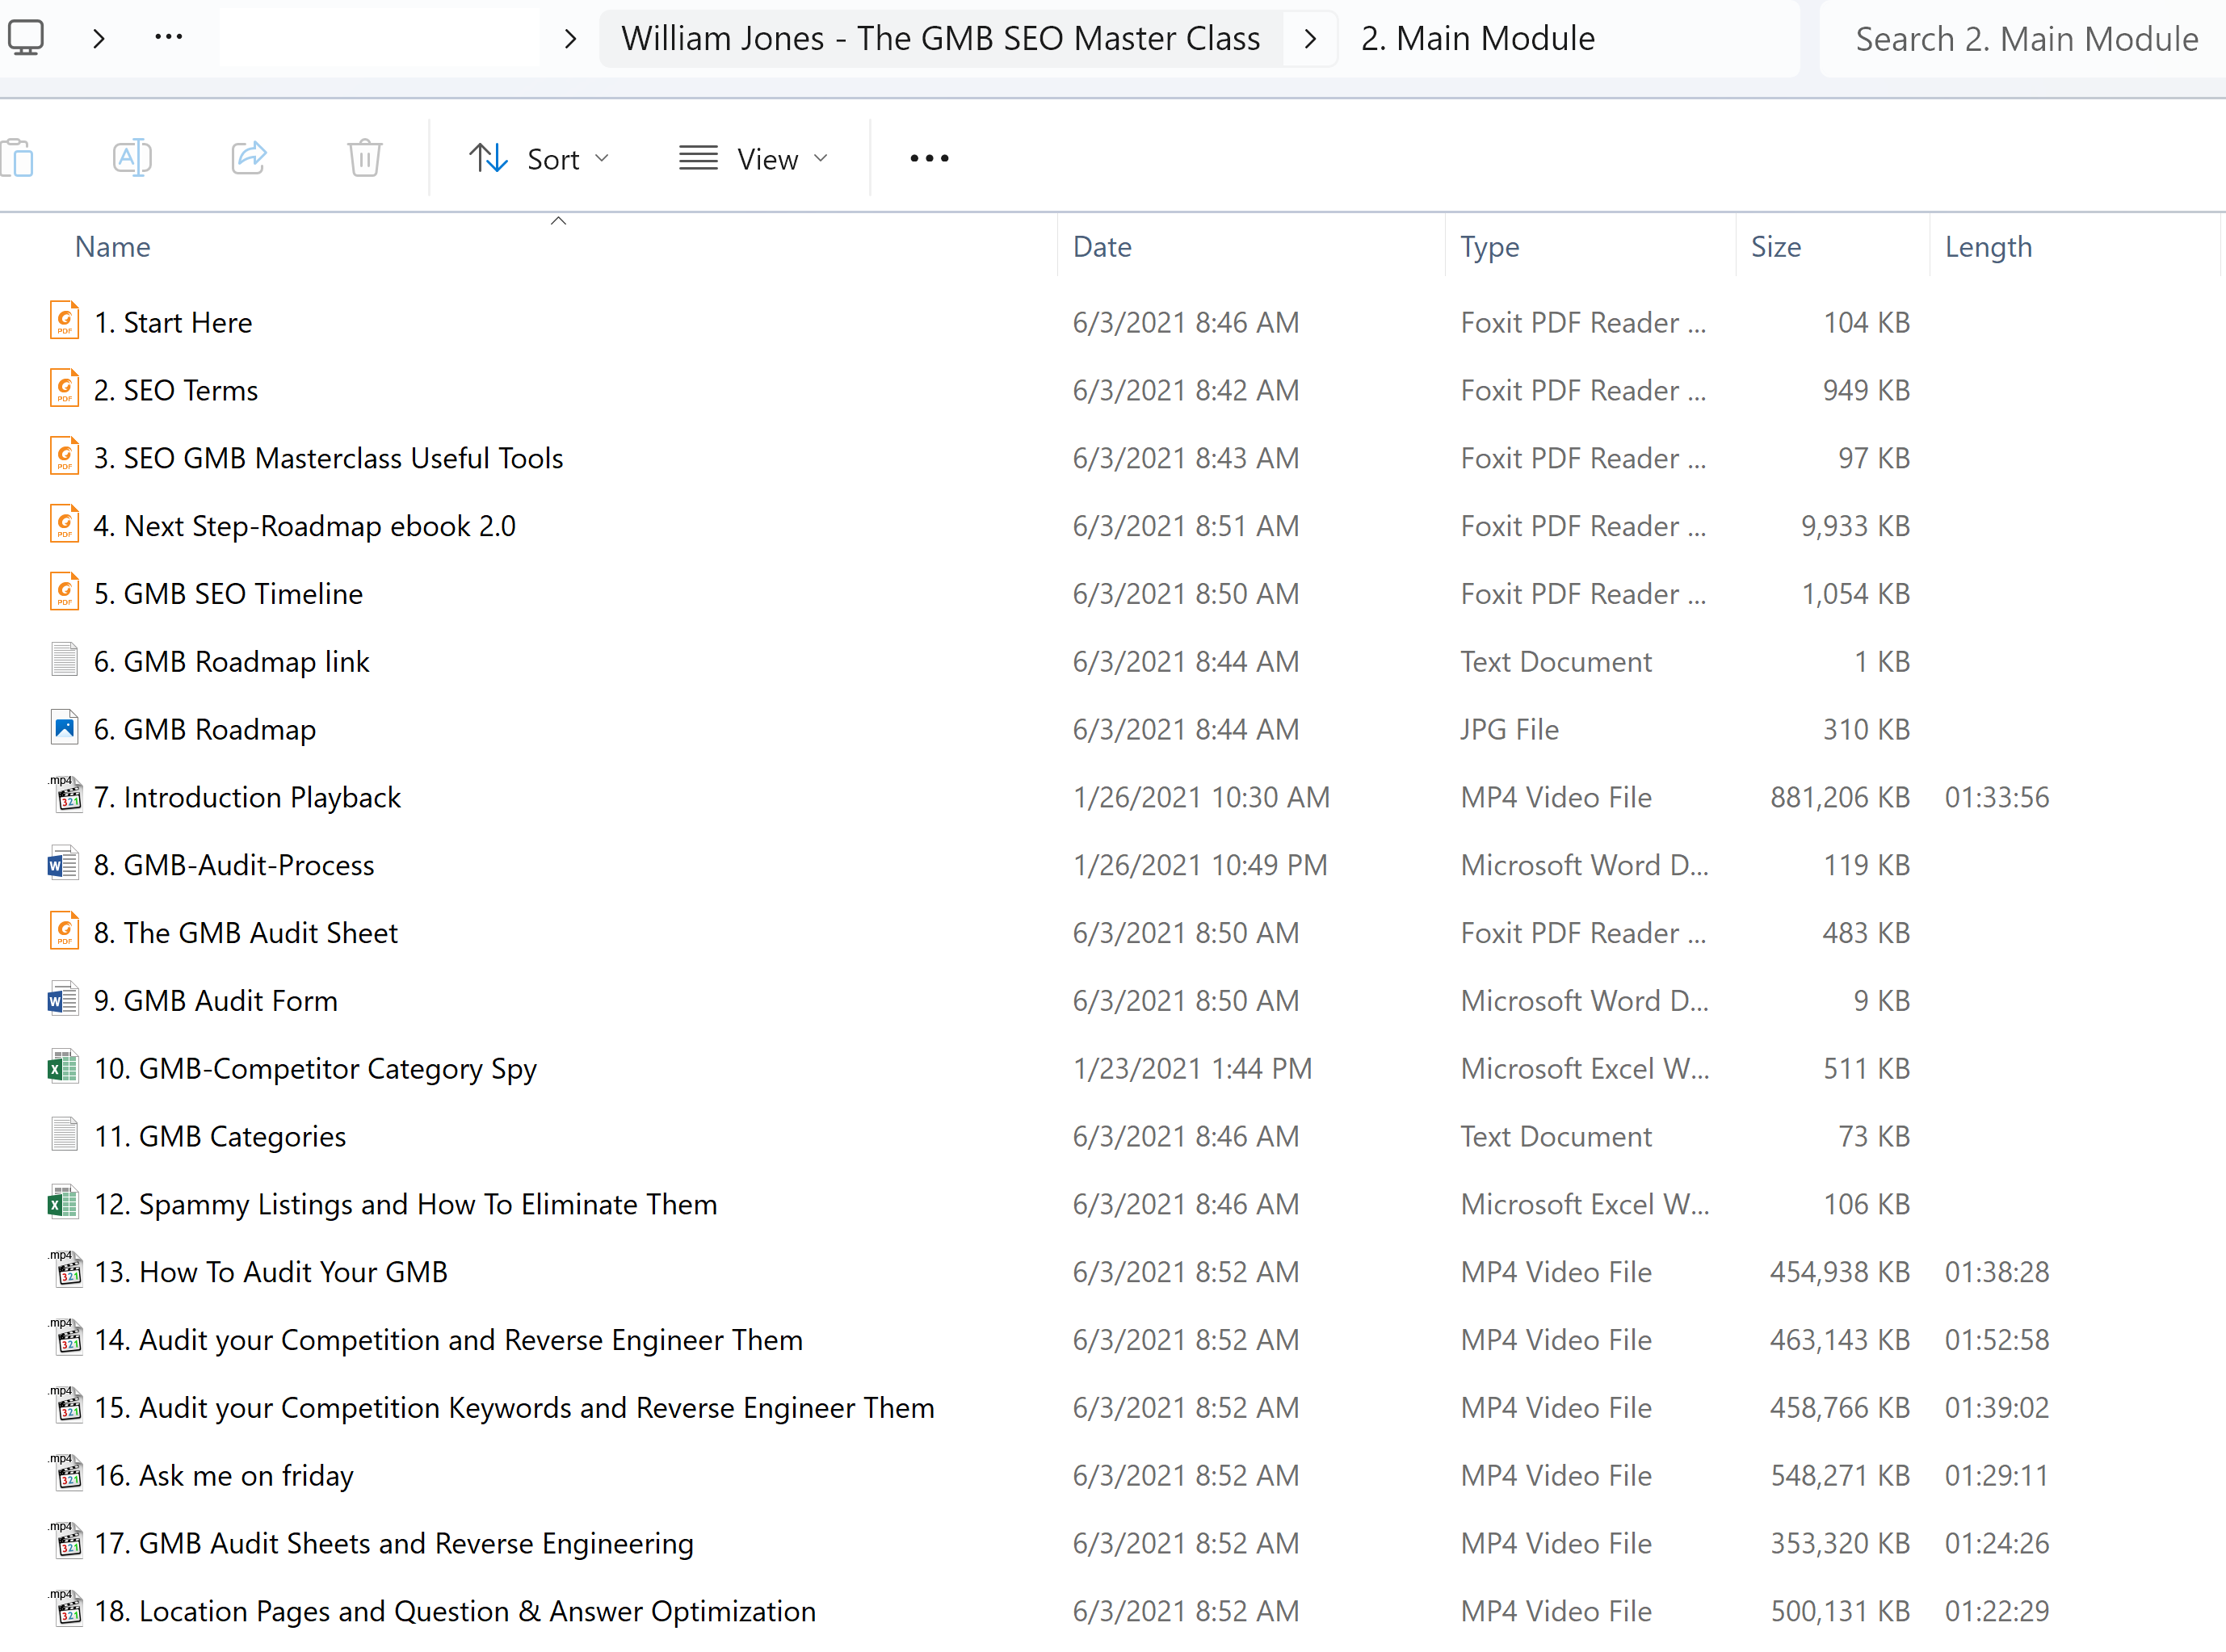Sort by the Date column header
This screenshot has height=1652, width=2226.
point(1102,247)
